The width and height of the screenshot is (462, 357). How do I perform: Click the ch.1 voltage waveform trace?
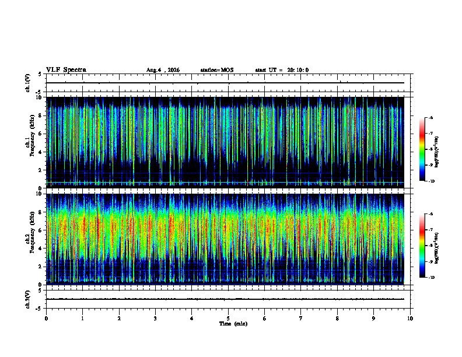(x=225, y=83)
